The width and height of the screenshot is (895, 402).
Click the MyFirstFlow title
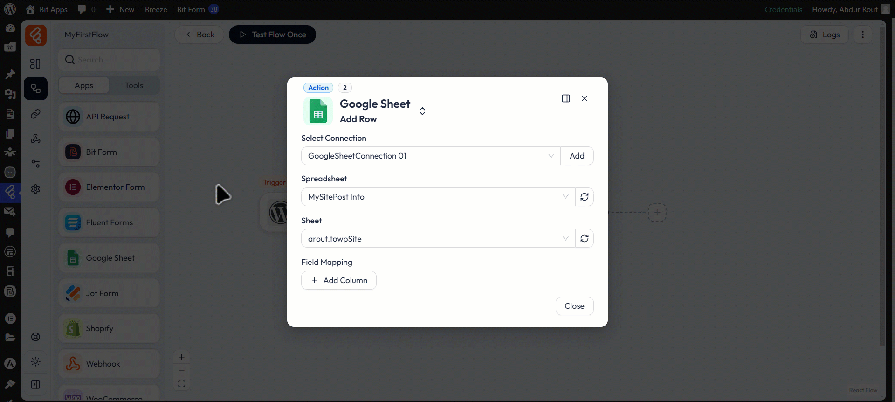point(86,35)
